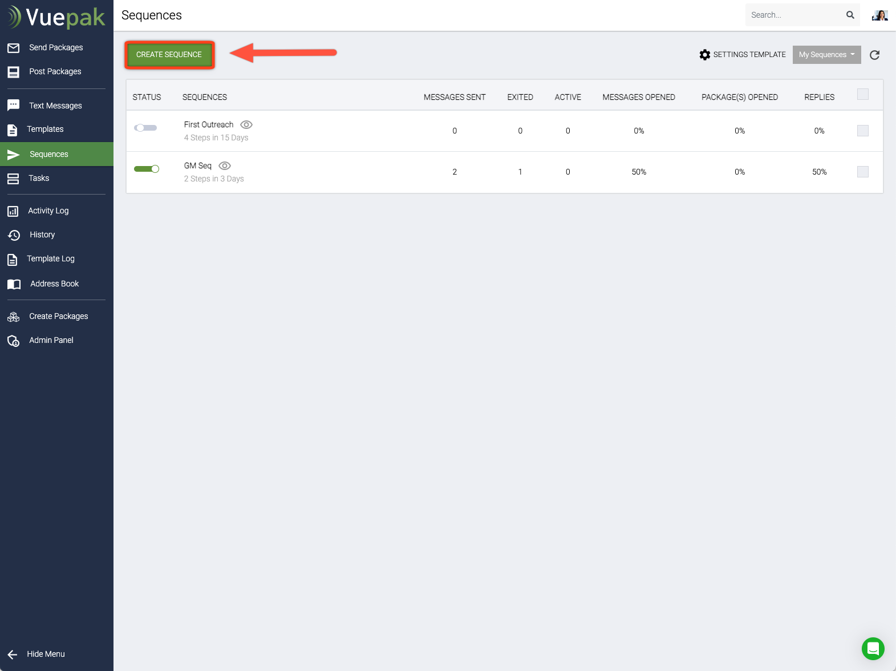Click the refresh sequences icon
The image size is (896, 671).
tap(874, 55)
